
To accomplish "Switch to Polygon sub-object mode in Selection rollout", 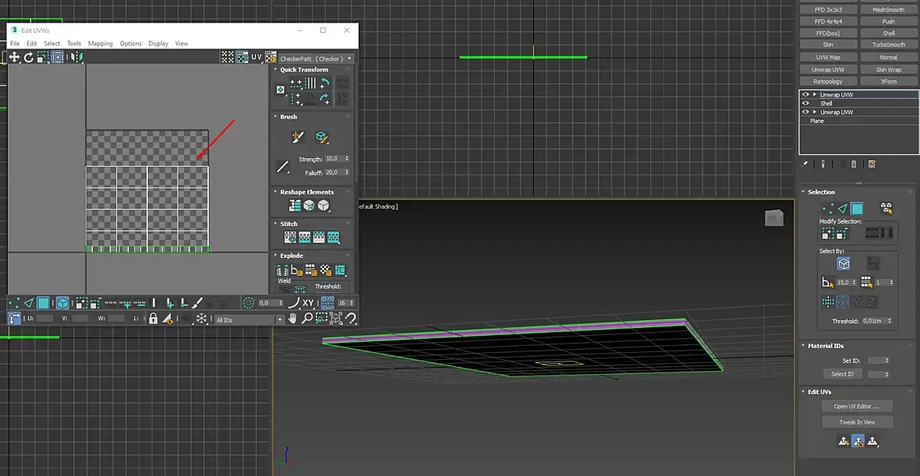I will [x=857, y=209].
